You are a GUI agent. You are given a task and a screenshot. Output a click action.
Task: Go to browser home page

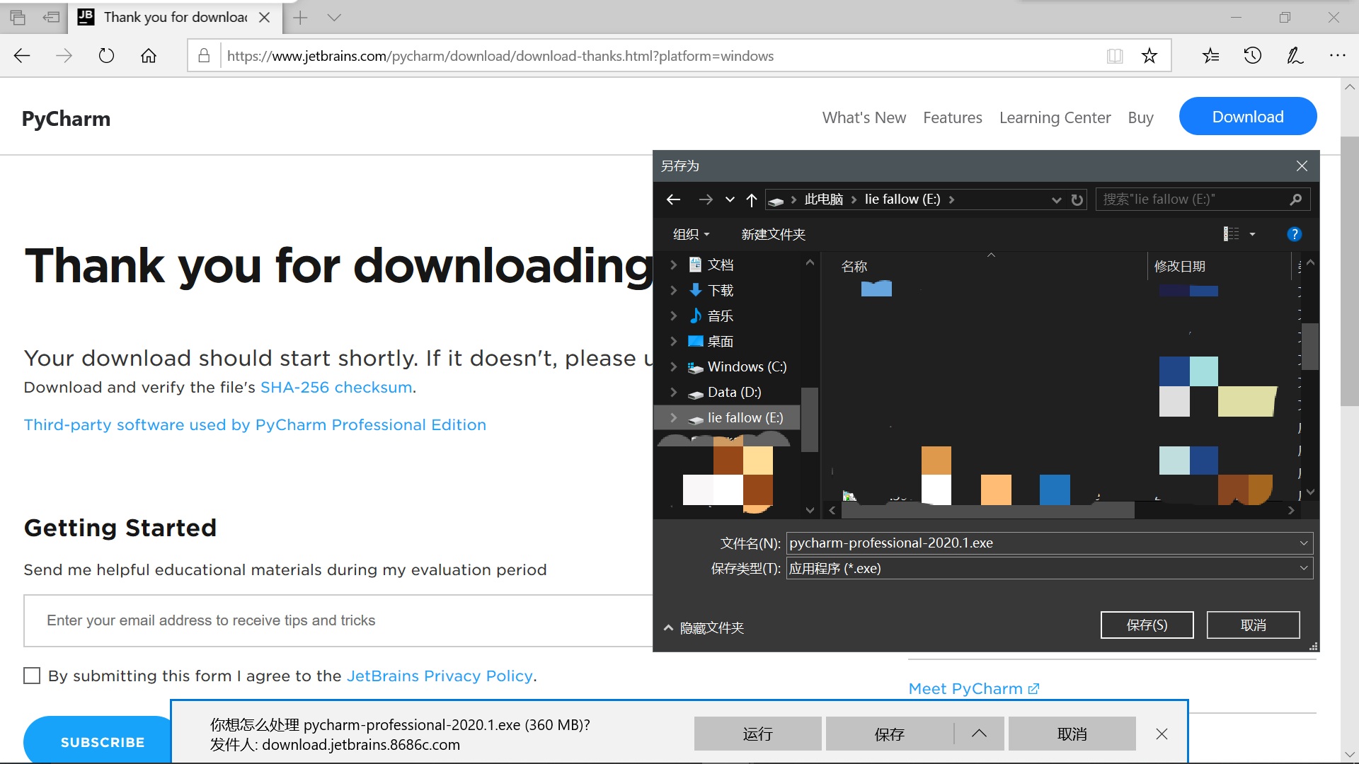pos(149,56)
